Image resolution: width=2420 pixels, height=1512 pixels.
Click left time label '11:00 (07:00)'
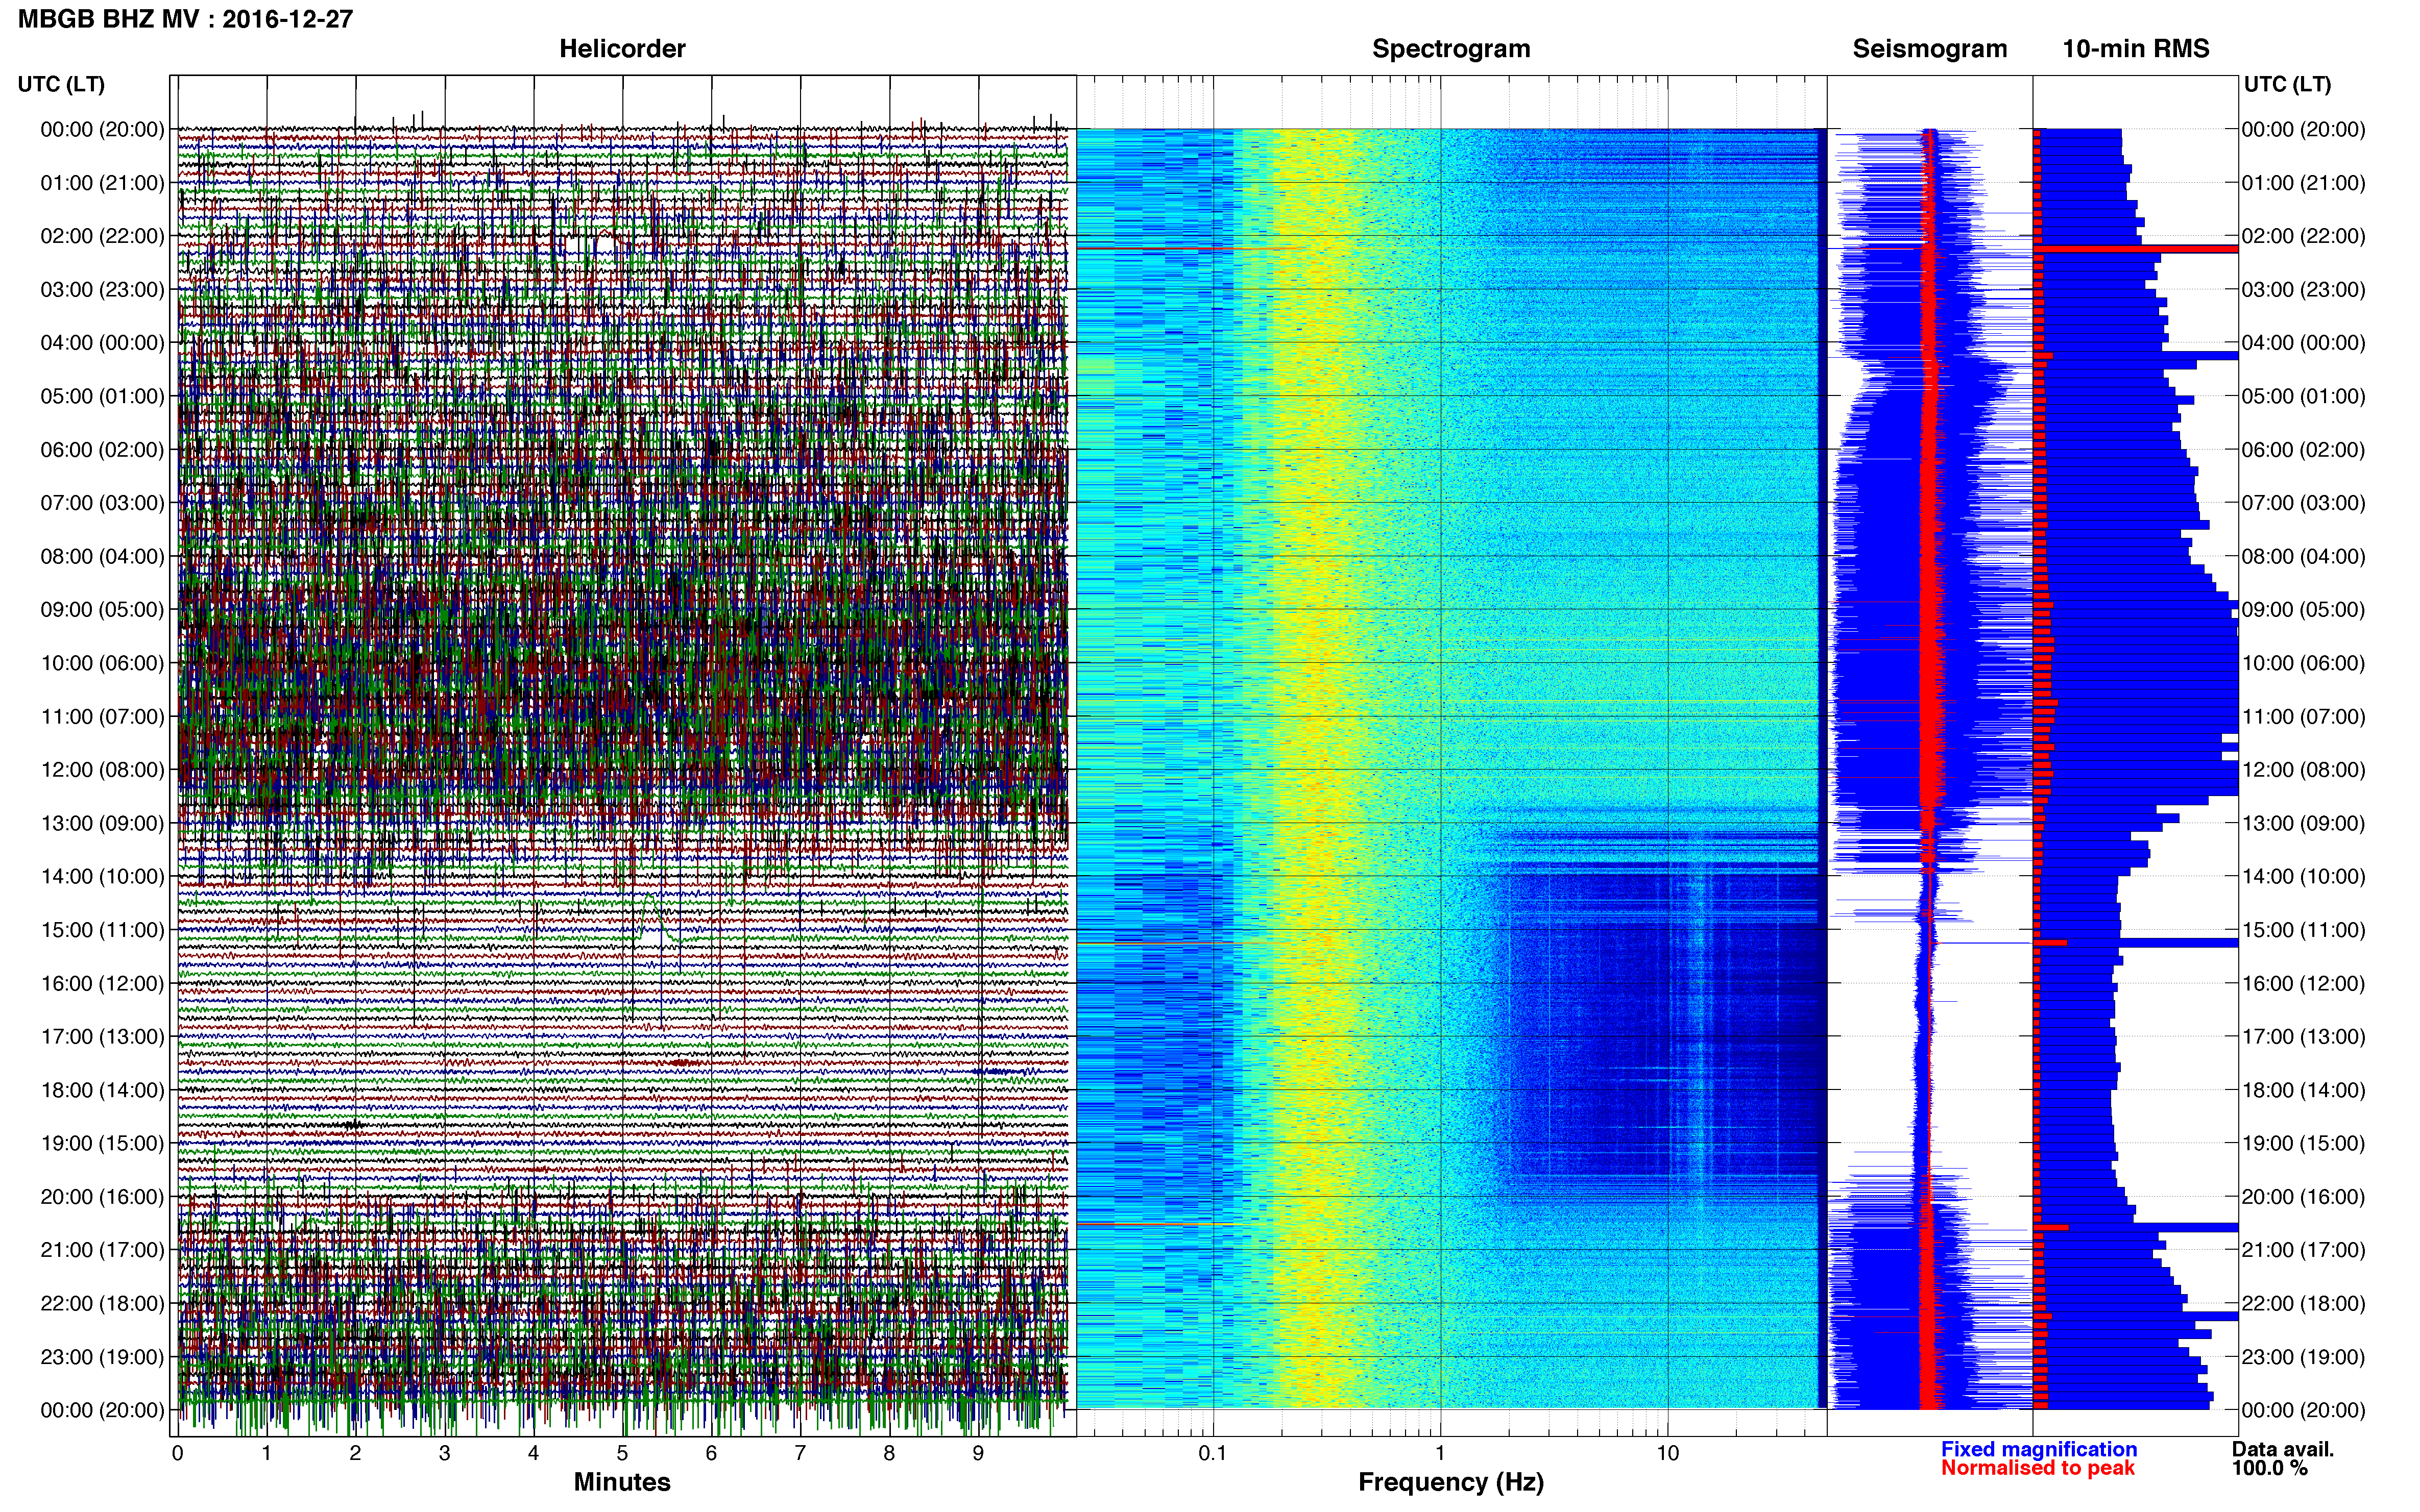point(102,716)
